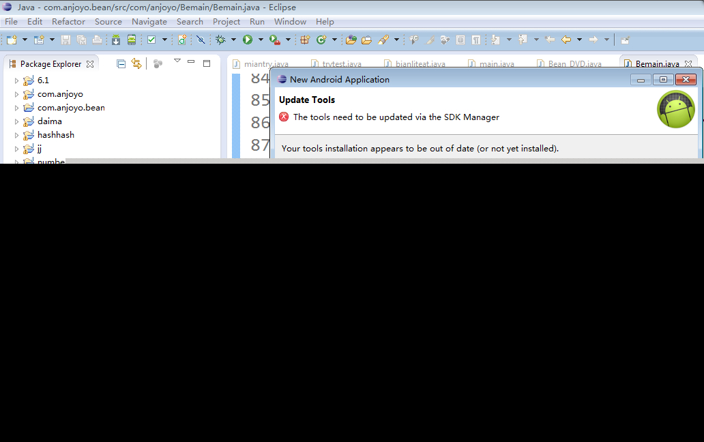Open the File menu

(x=11, y=22)
